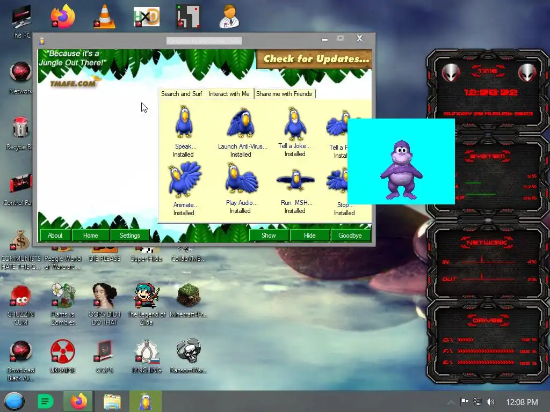Select the Tell a Joke parrot

pyautogui.click(x=295, y=123)
